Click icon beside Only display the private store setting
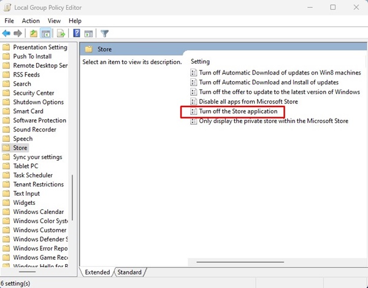 193,121
